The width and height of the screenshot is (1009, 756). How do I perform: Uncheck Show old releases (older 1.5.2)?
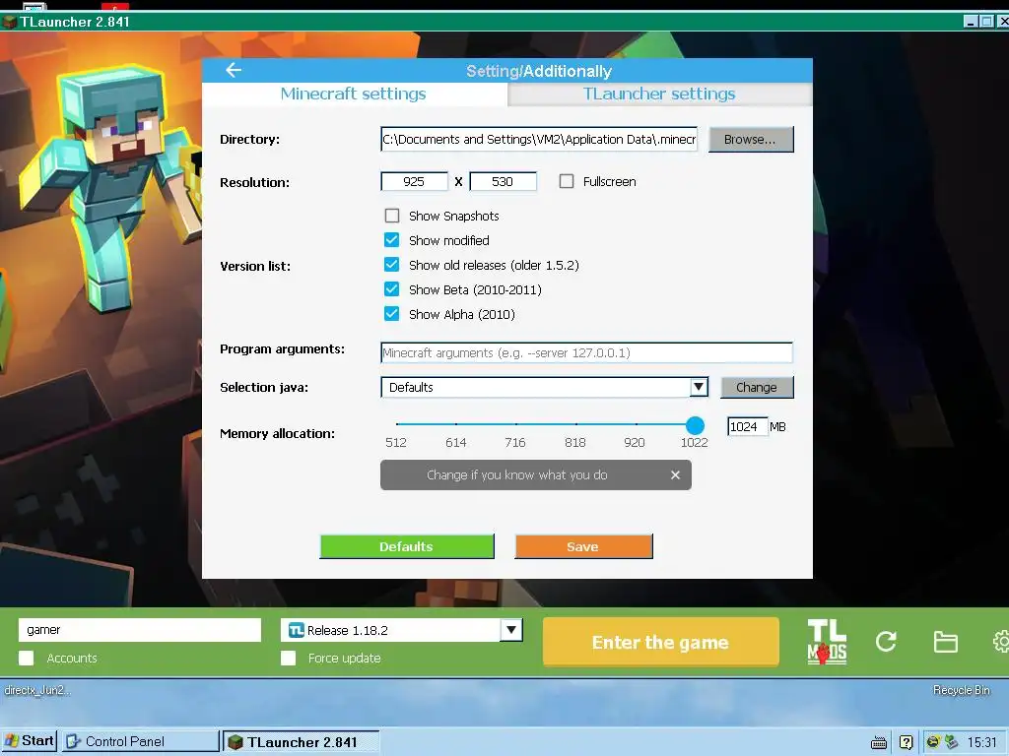click(392, 264)
